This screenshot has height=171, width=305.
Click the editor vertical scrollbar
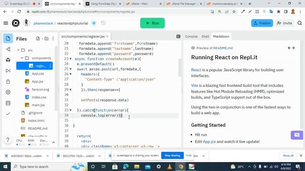pyautogui.click(x=180, y=67)
